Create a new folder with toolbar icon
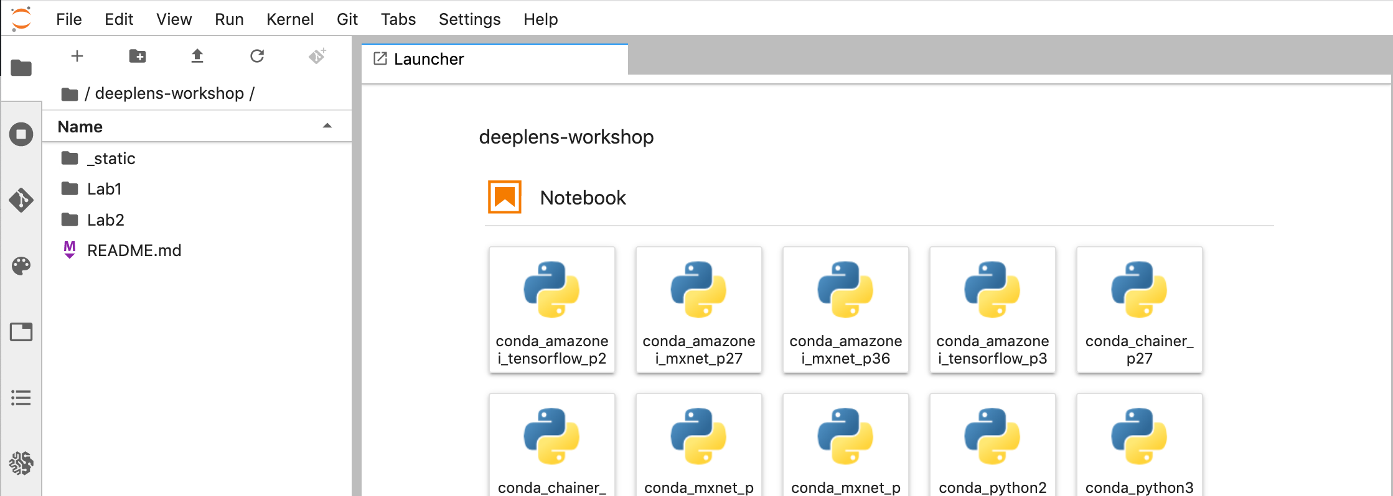1393x496 pixels. click(138, 56)
